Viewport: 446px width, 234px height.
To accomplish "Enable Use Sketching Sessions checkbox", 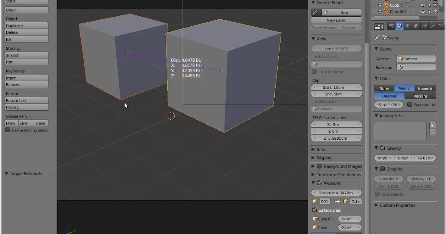I will point(7,130).
